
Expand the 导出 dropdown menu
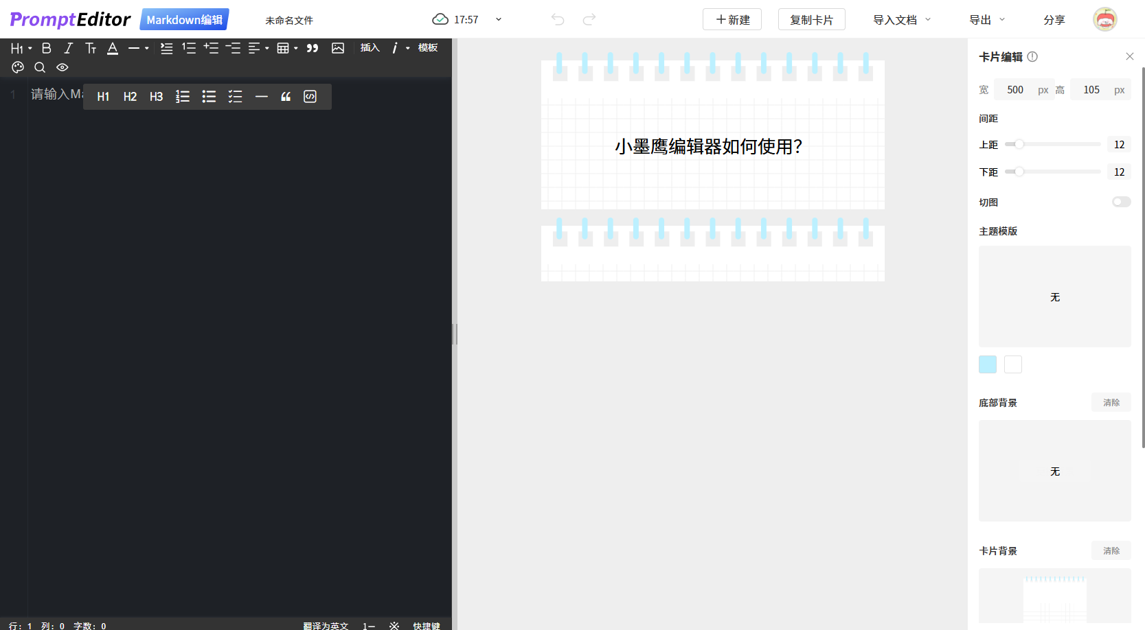[984, 19]
